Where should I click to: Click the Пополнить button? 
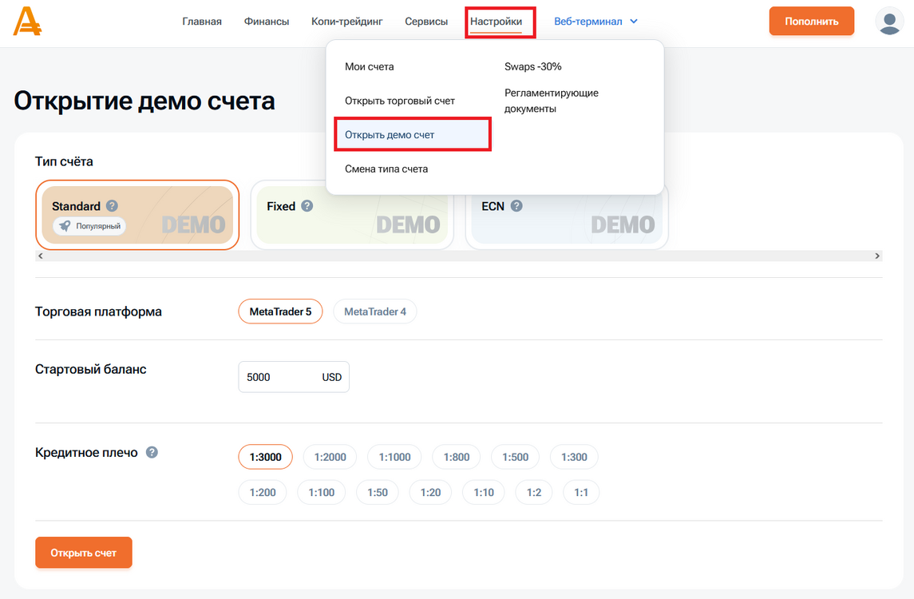click(x=811, y=21)
